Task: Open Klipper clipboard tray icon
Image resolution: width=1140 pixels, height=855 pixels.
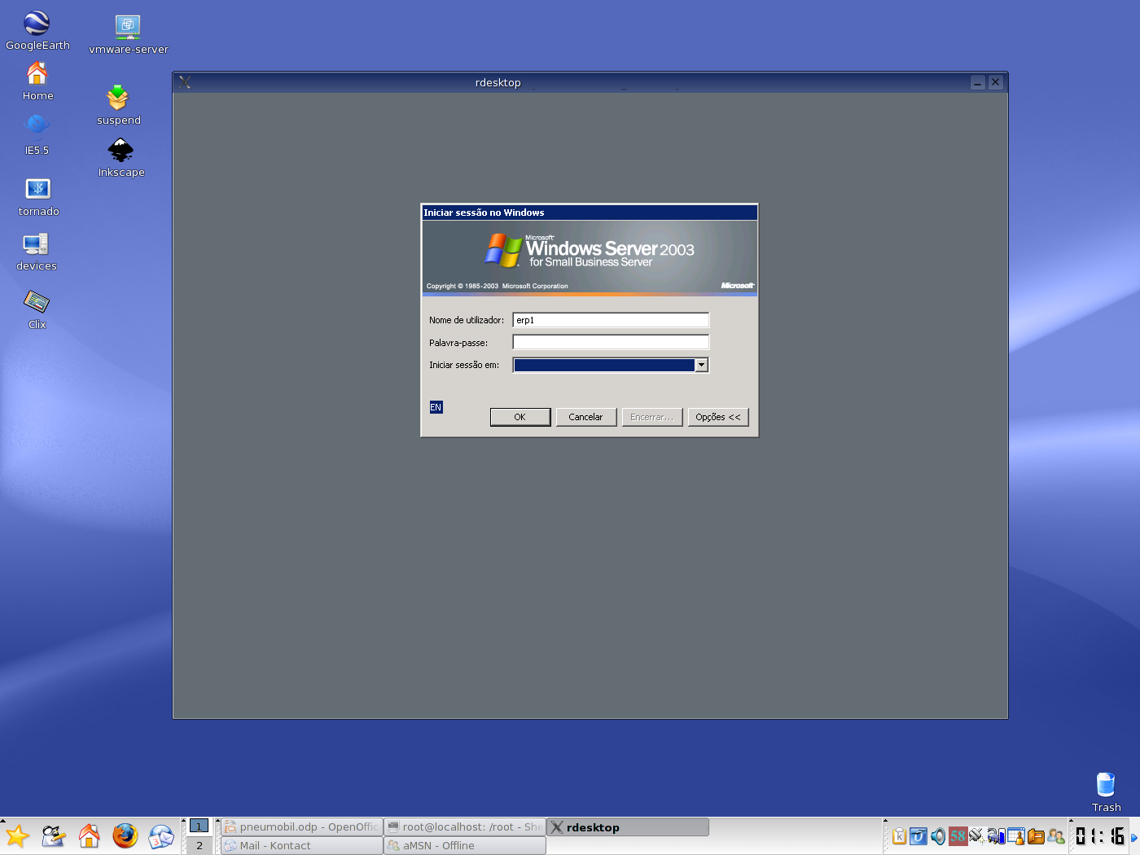Action: pos(899,836)
